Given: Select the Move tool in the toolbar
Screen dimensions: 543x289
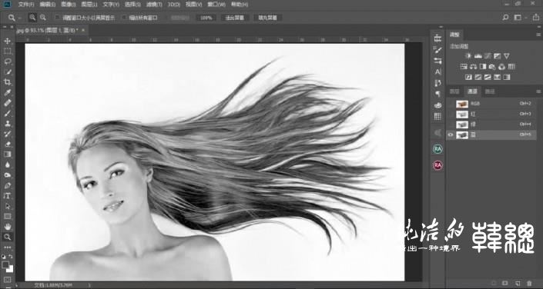Looking at the screenshot, I should (x=7, y=42).
